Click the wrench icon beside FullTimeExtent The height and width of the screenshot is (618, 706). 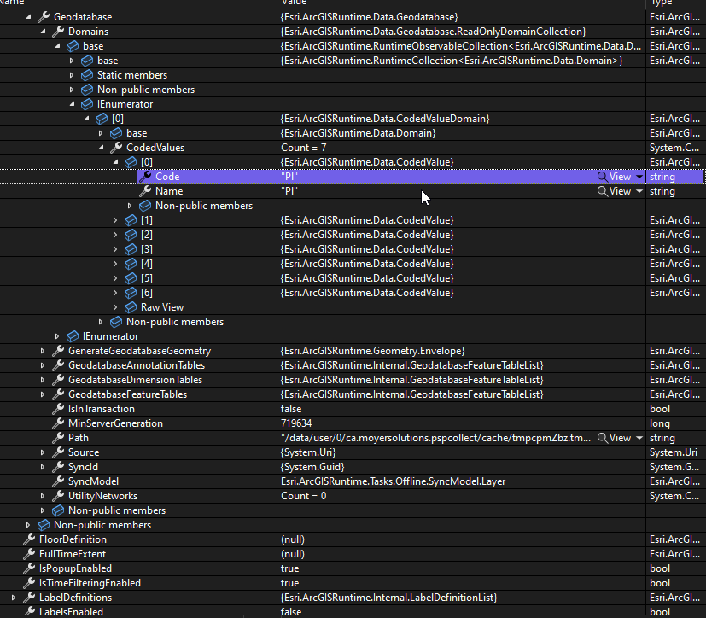29,554
